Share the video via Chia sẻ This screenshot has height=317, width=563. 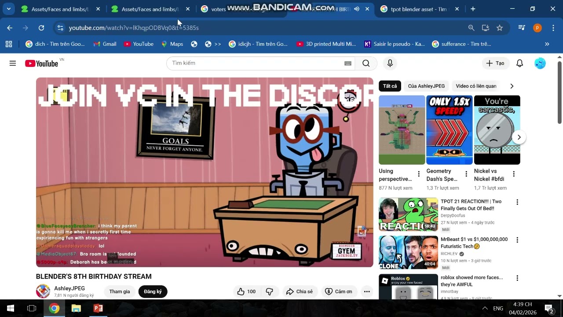300,291
